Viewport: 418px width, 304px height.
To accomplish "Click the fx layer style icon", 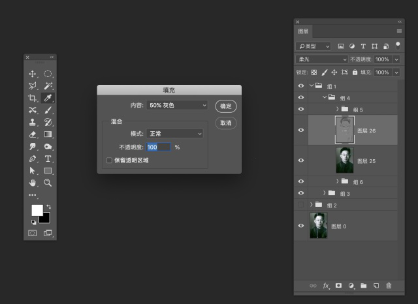I will tap(326, 285).
